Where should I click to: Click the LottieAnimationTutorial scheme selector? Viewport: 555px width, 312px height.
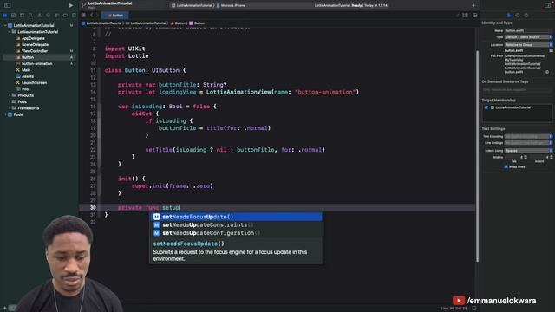point(192,6)
